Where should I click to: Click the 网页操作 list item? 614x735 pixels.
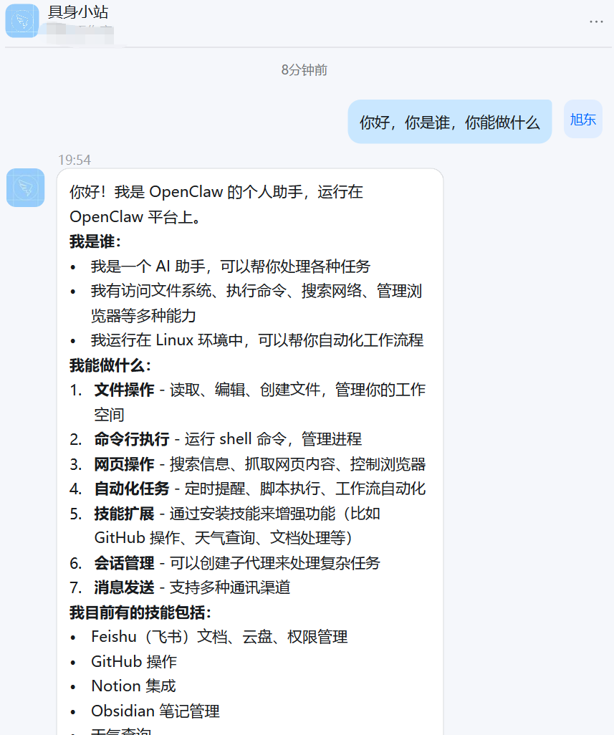(247, 464)
